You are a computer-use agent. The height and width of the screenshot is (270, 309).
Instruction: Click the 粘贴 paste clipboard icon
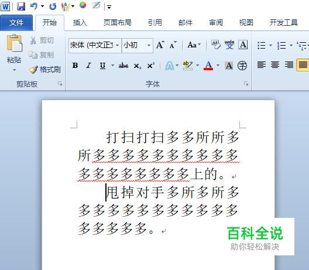pyautogui.click(x=14, y=43)
